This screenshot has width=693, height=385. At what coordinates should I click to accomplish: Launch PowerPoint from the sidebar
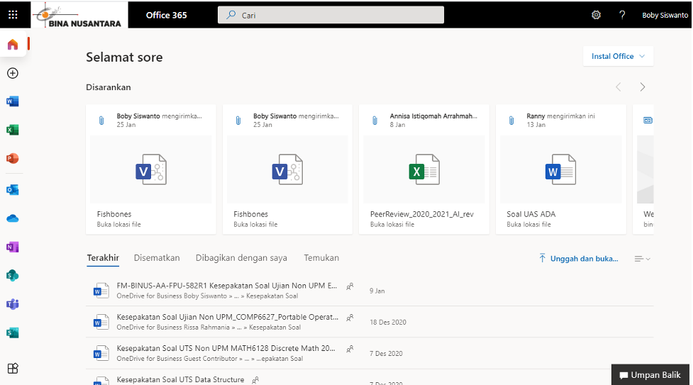pos(13,158)
